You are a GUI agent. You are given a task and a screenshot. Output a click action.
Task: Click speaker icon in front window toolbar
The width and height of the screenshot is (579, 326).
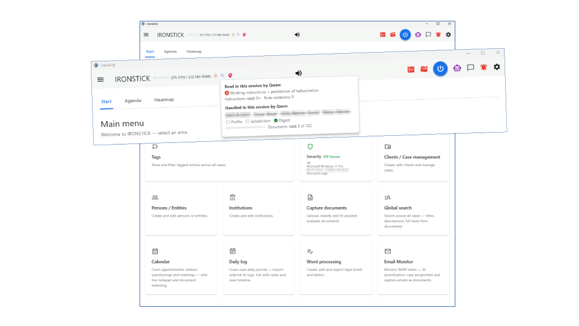point(298,73)
